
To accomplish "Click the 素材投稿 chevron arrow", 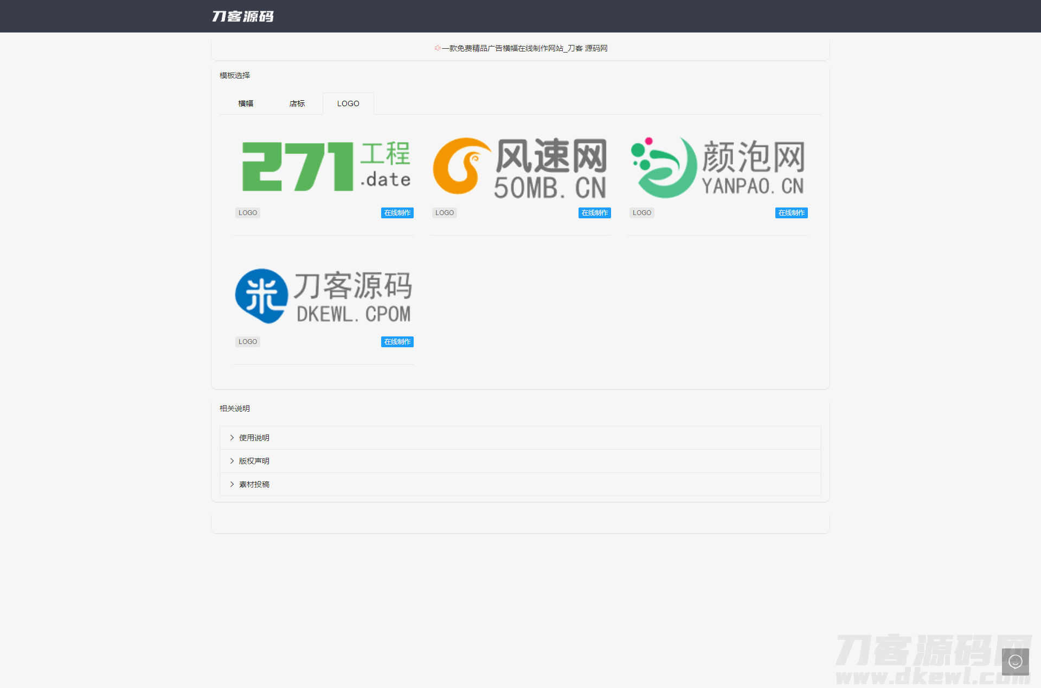I will [x=232, y=484].
